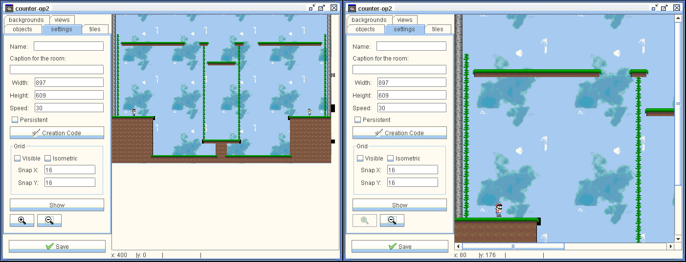686x262 pixels.
Task: Click Width field in right window
Action: point(411,82)
